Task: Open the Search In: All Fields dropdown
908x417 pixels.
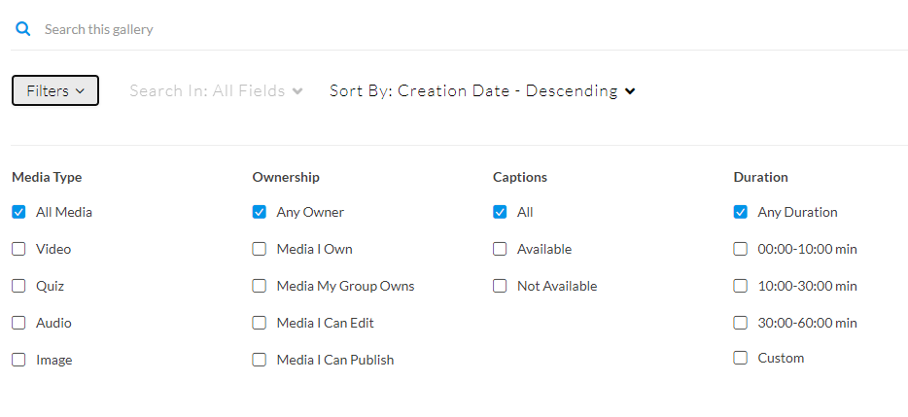Action: [216, 90]
